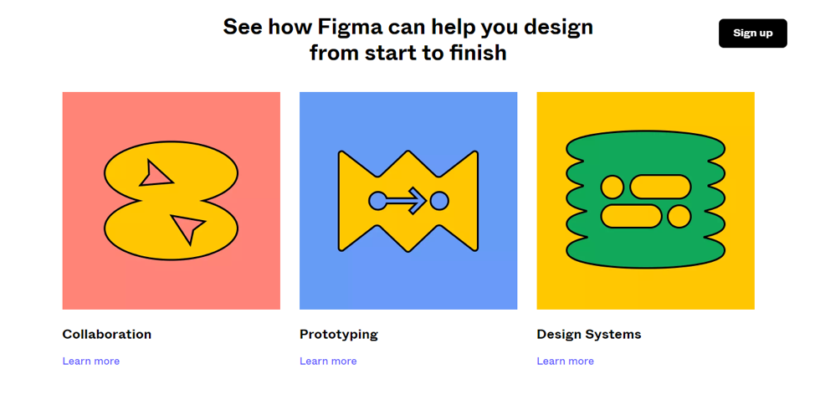Click the bottom-right yellow circle in Design Systems graphic

click(x=679, y=217)
